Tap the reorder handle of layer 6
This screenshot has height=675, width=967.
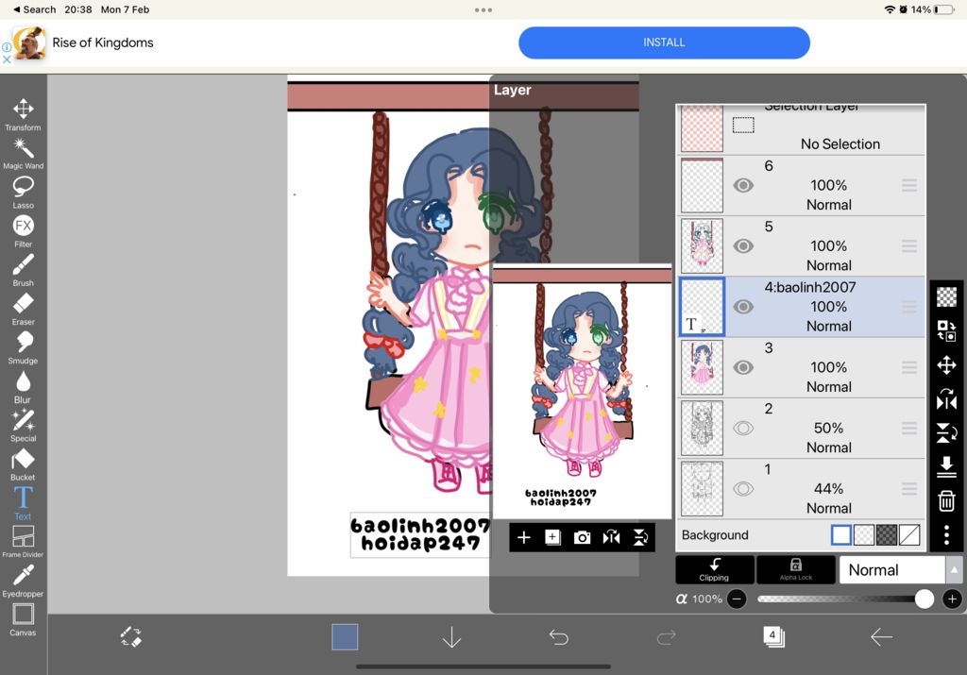pos(909,185)
